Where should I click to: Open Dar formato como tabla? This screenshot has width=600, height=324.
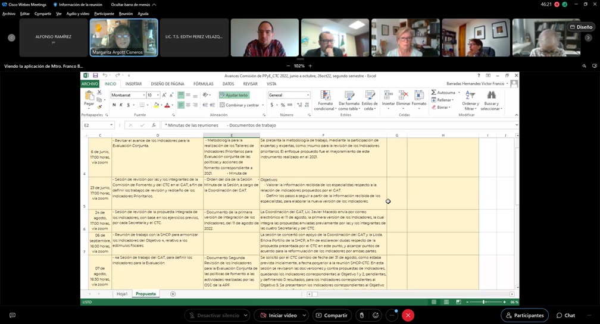pyautogui.click(x=349, y=100)
